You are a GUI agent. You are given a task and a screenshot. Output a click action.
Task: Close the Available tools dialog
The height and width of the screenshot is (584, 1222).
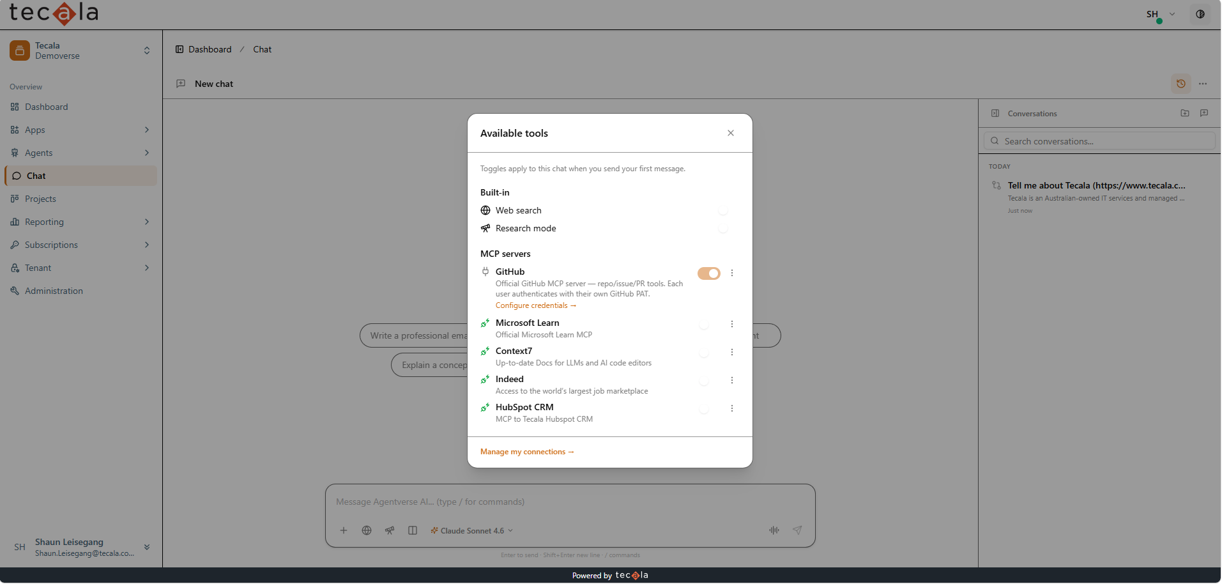[730, 133]
